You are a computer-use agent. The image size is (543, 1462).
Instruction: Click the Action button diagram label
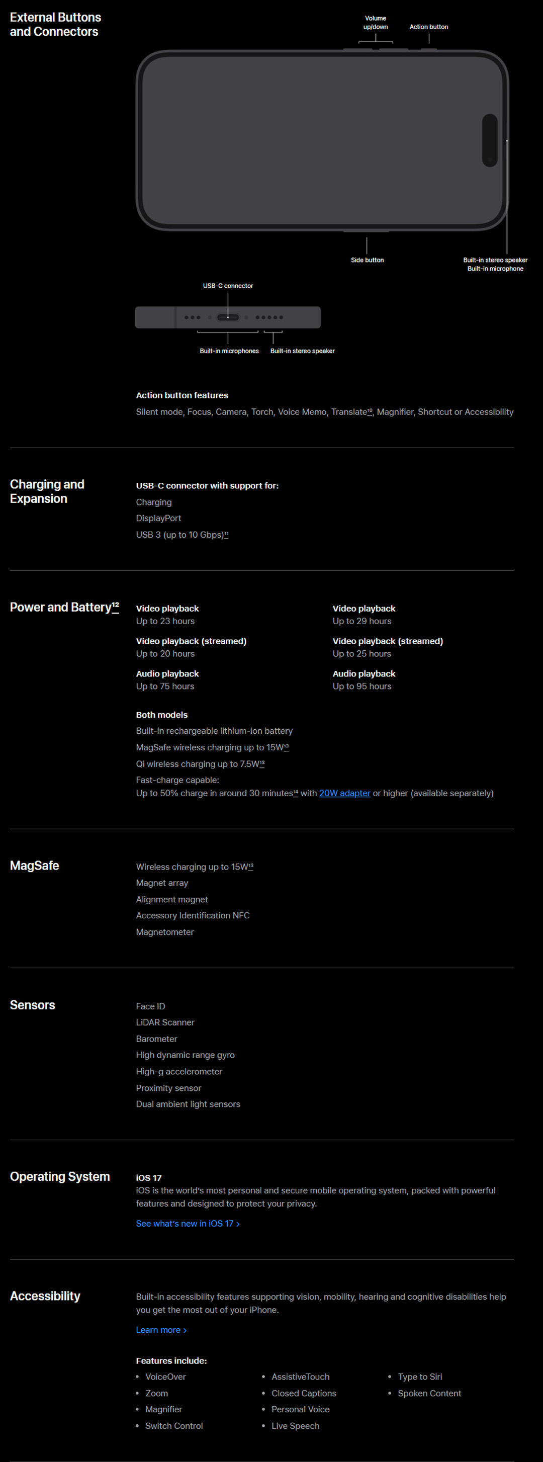click(428, 27)
